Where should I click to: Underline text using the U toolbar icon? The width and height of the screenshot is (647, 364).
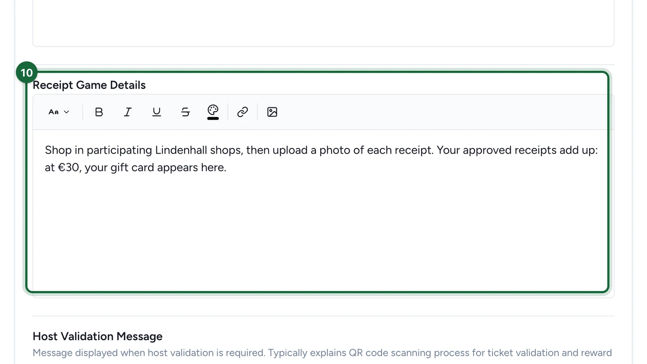(x=156, y=112)
